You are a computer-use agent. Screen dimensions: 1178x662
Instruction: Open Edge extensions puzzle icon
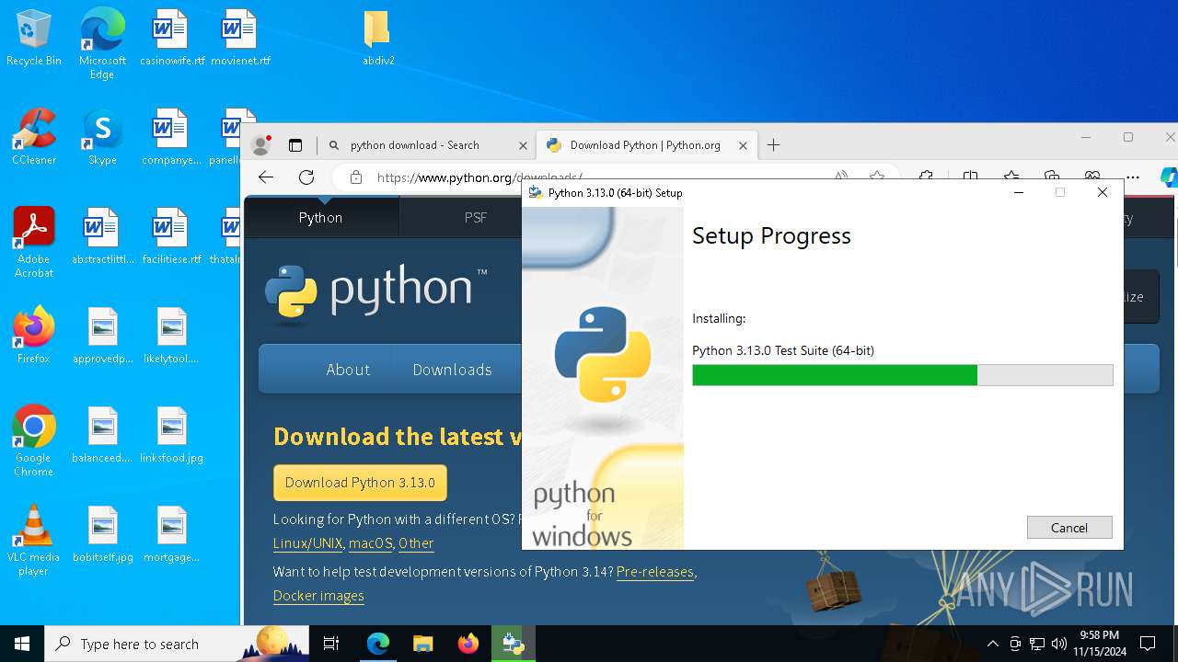(x=927, y=177)
